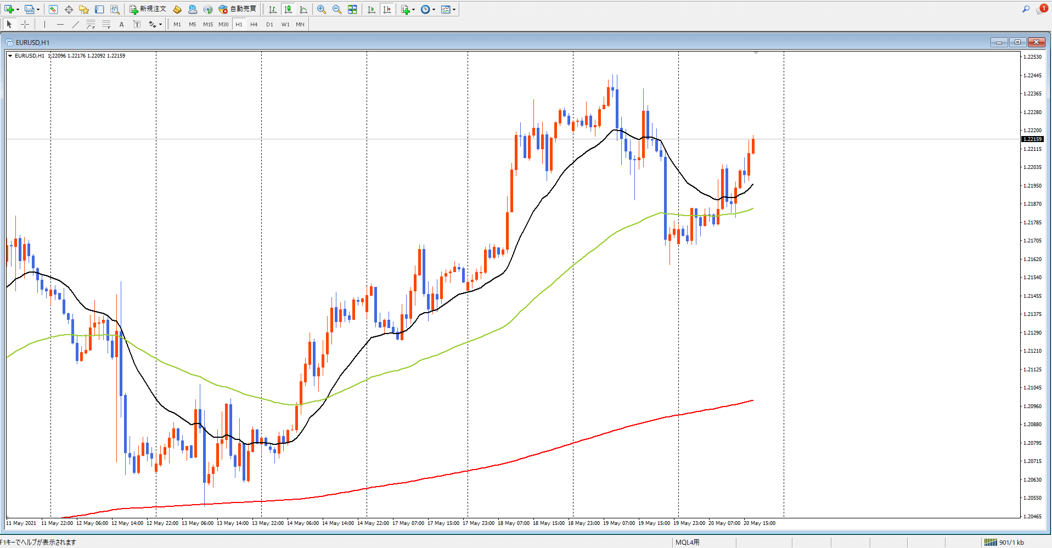
Task: Open the periodicity clock icon
Action: (425, 9)
